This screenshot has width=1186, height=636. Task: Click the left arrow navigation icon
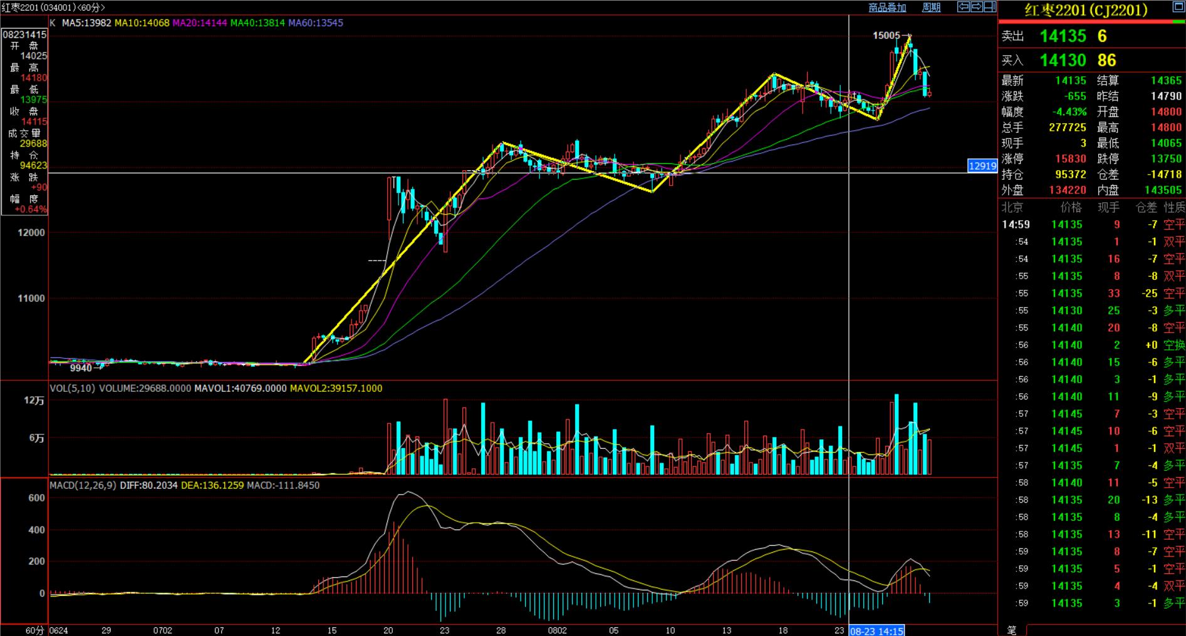(x=964, y=7)
